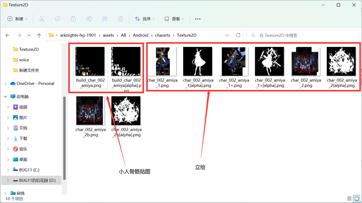Select char_002_amiya_2[alpha].png thumbnail
The image size is (362, 203).
(341, 62)
